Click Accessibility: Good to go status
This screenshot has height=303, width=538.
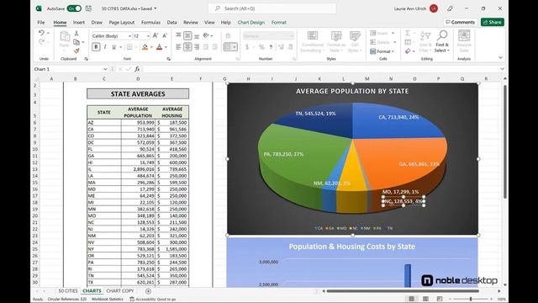(x=153, y=300)
